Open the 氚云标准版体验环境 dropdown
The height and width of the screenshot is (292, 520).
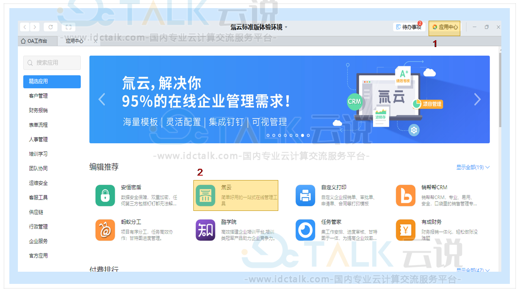pos(259,27)
